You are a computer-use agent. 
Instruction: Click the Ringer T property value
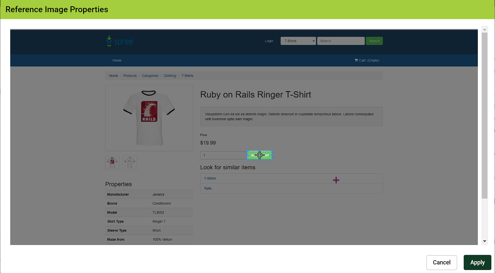click(159, 222)
